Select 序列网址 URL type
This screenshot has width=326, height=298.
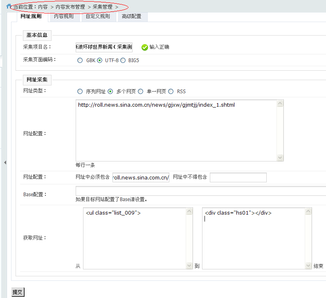click(80, 92)
